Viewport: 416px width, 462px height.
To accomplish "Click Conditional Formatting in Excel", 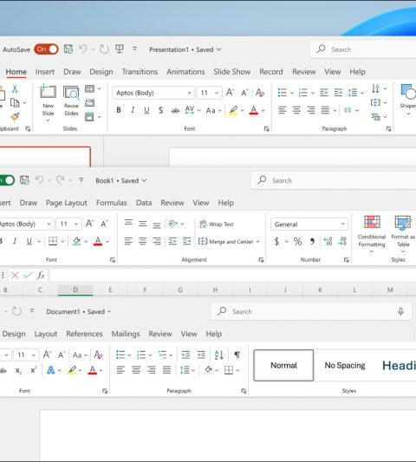I will (372, 234).
